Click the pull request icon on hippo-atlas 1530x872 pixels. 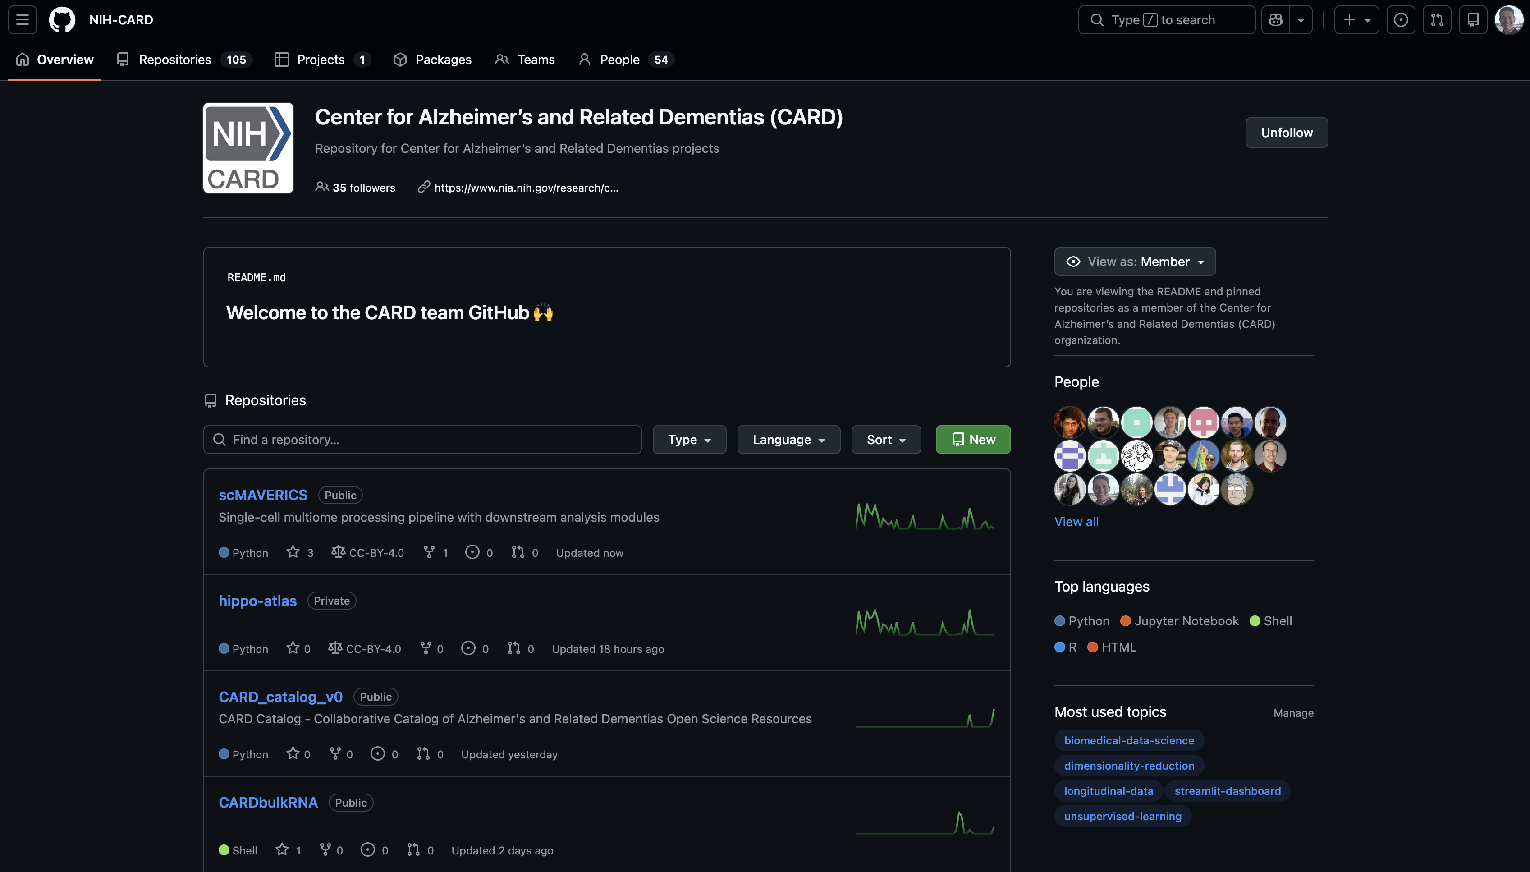click(x=513, y=648)
